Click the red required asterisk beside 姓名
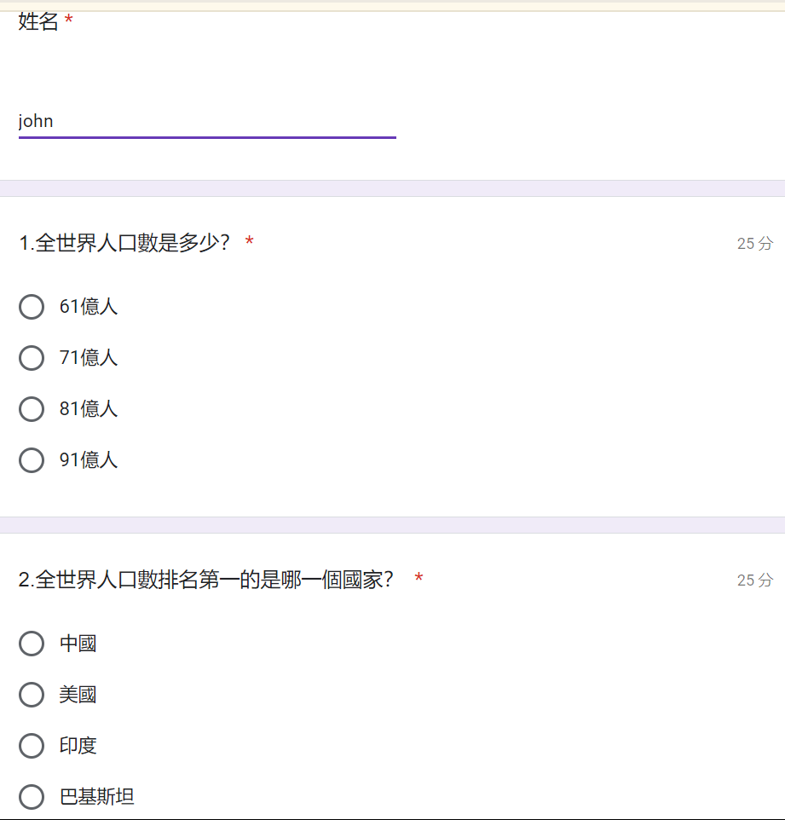This screenshot has height=820, width=785. 69,21
